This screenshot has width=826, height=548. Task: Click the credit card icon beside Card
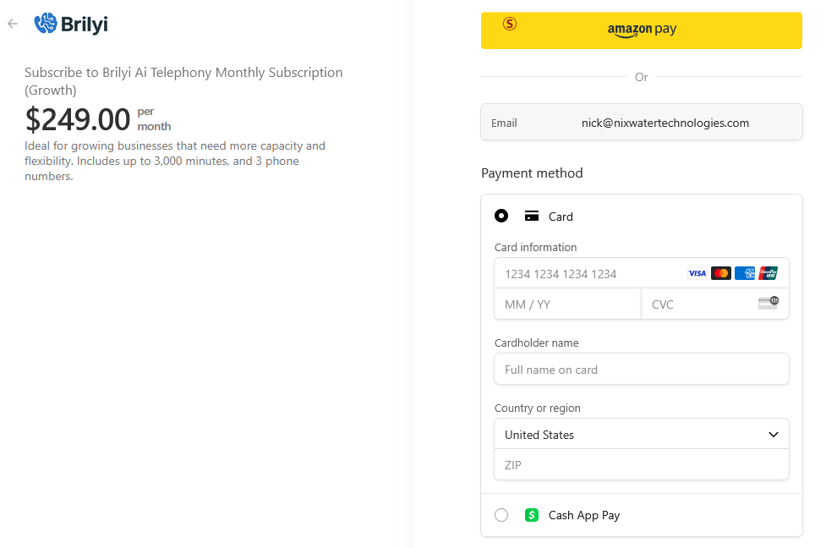pos(532,216)
